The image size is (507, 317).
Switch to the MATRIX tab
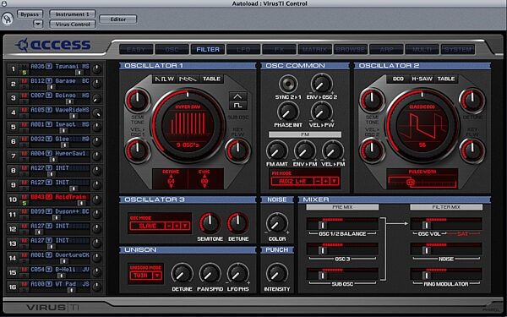(x=314, y=50)
